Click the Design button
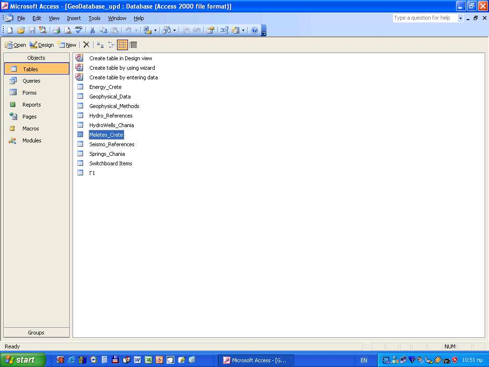The image size is (489, 367). click(42, 45)
